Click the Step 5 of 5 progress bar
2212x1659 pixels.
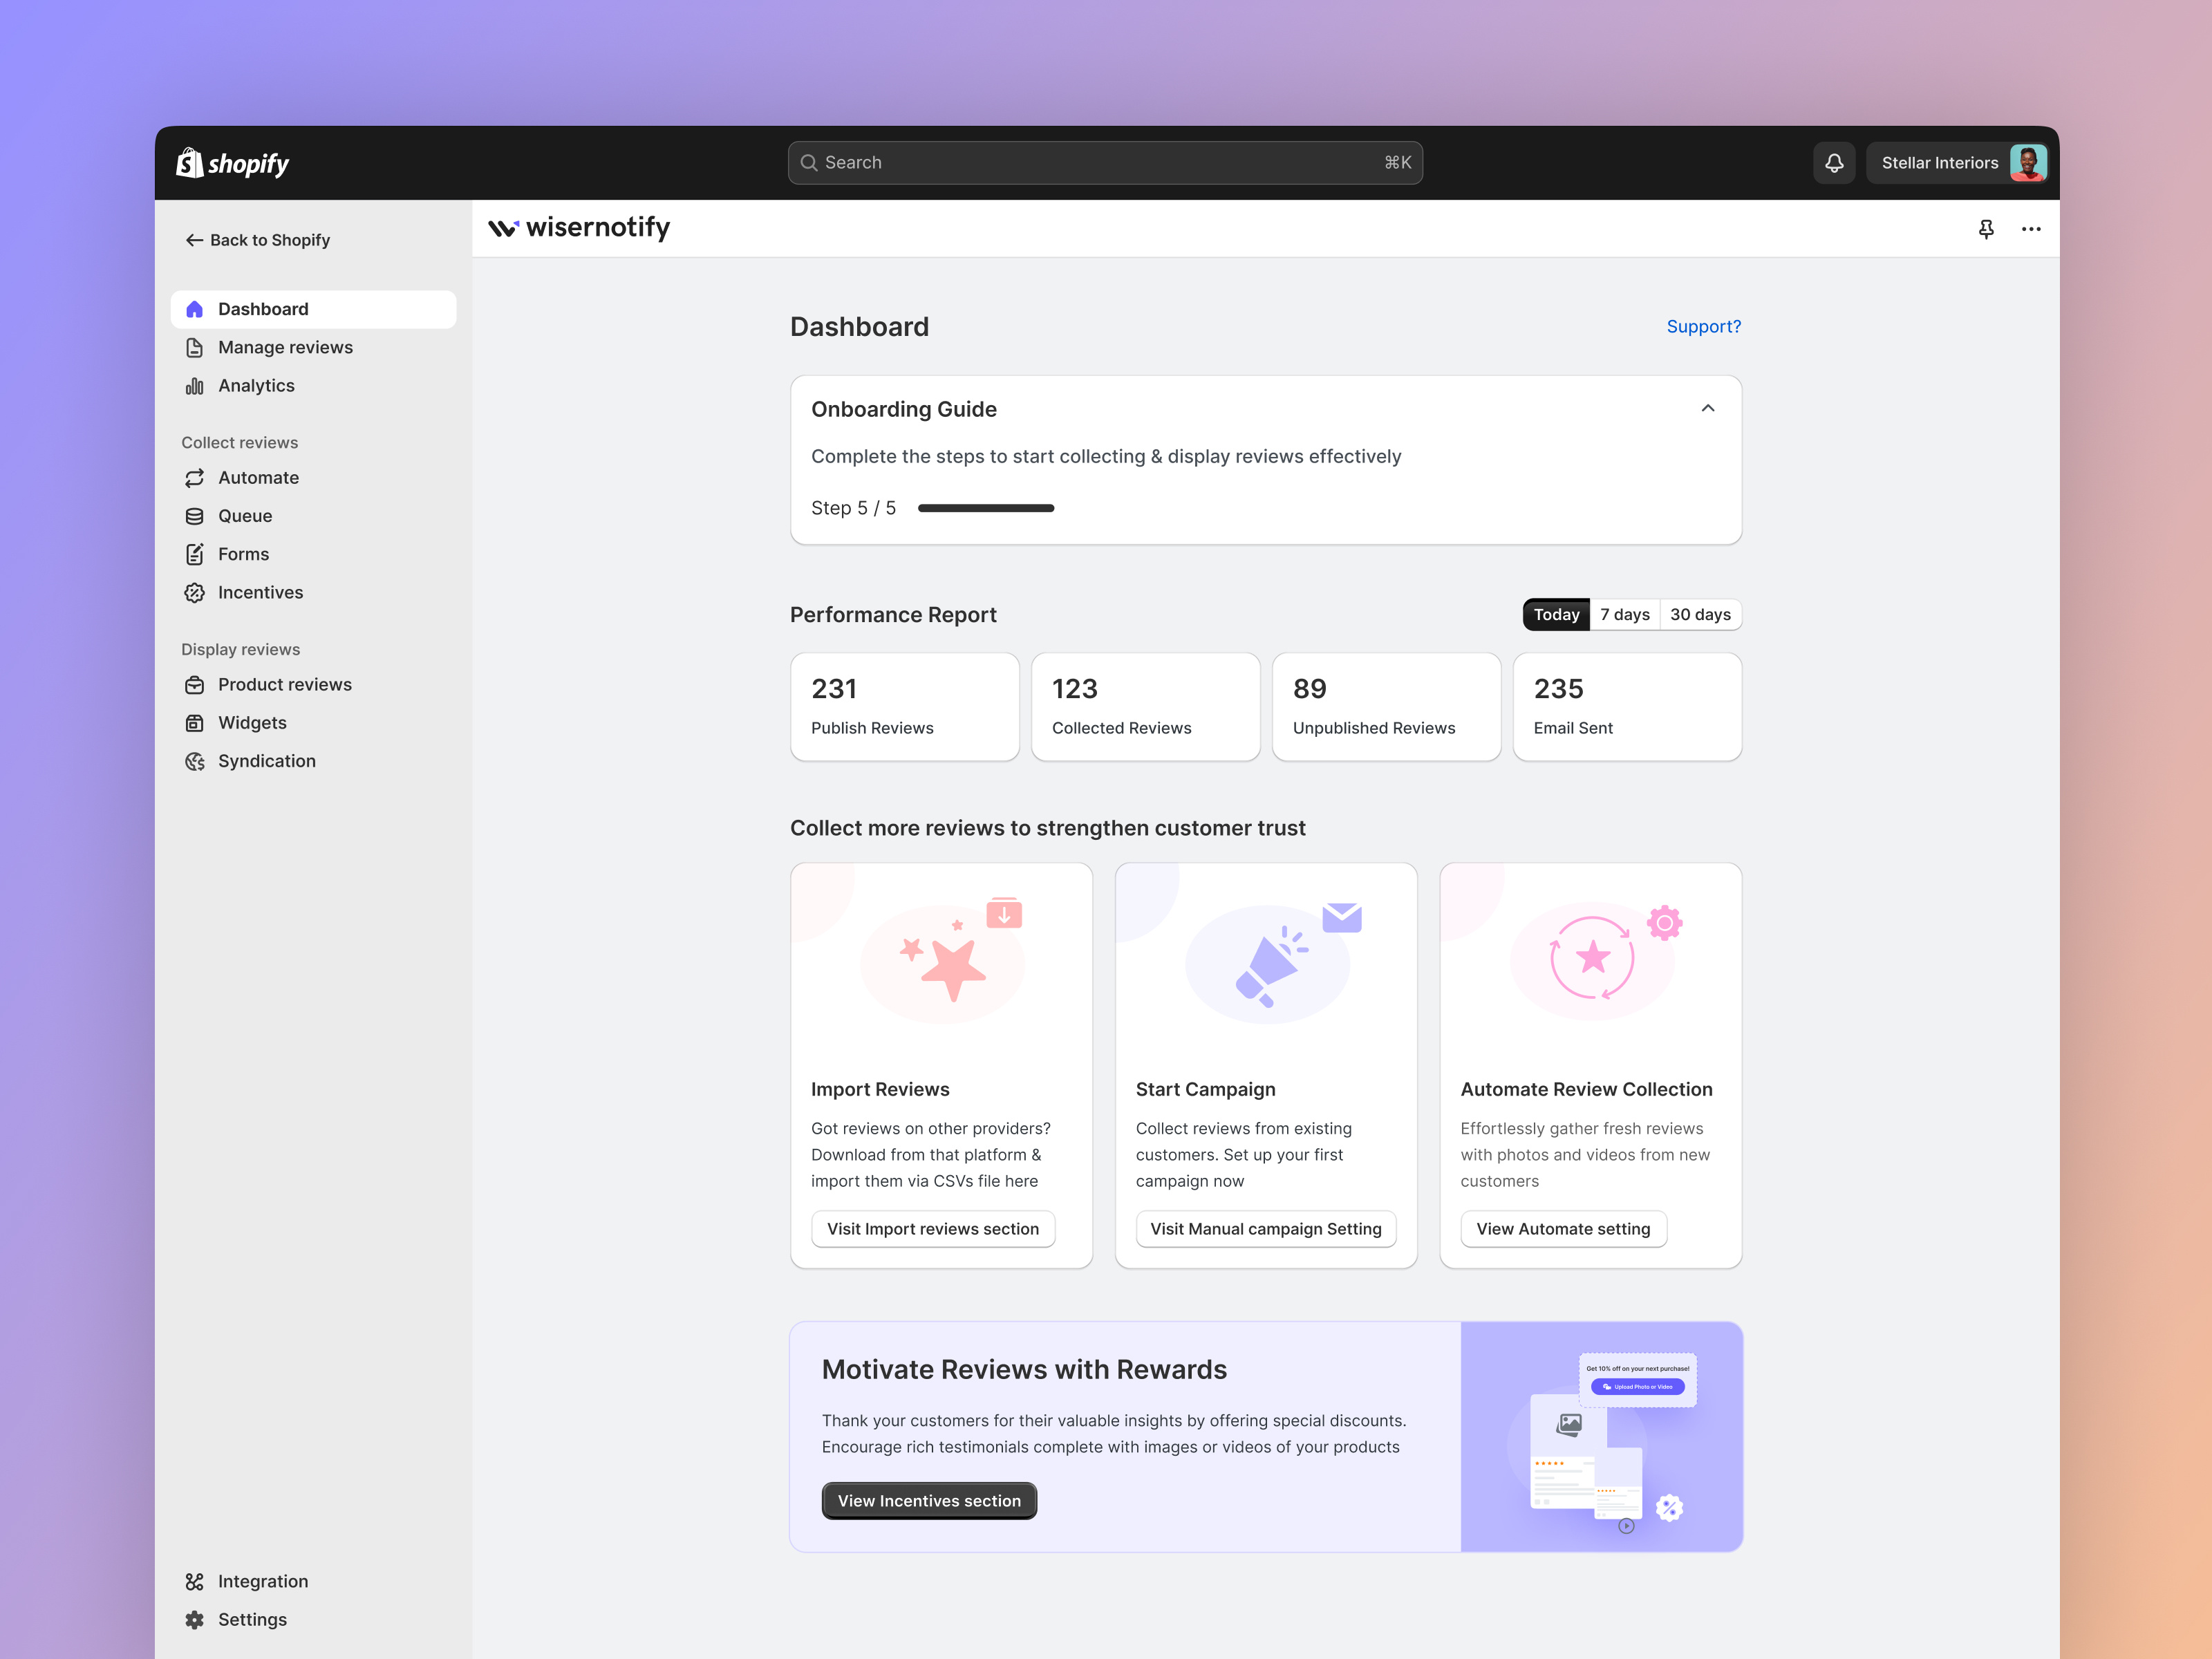(986, 508)
